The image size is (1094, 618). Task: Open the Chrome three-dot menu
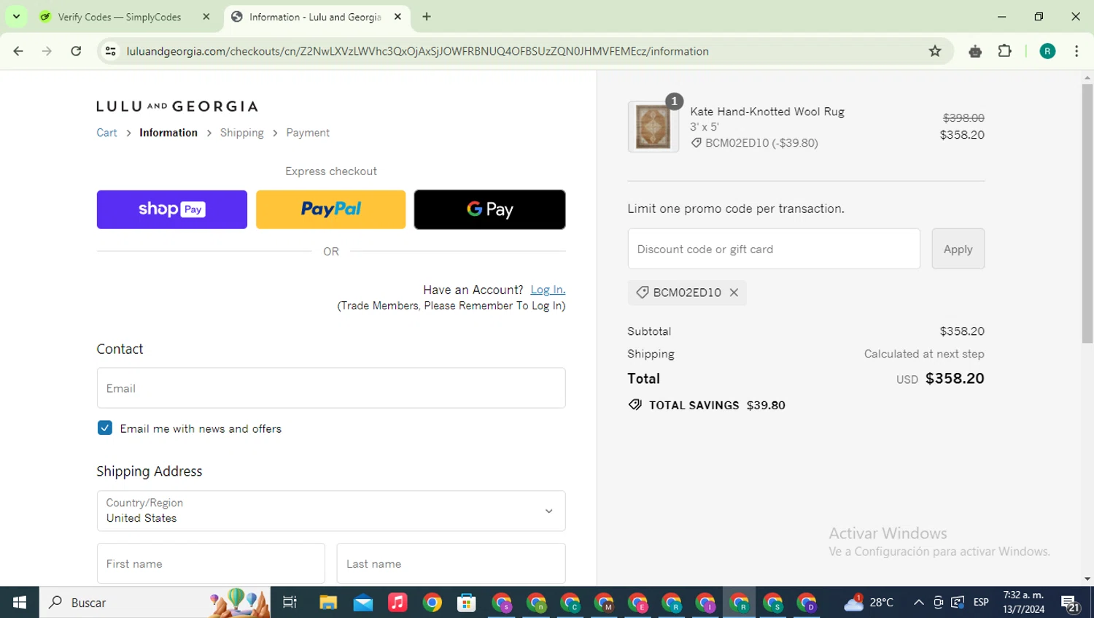click(1076, 51)
